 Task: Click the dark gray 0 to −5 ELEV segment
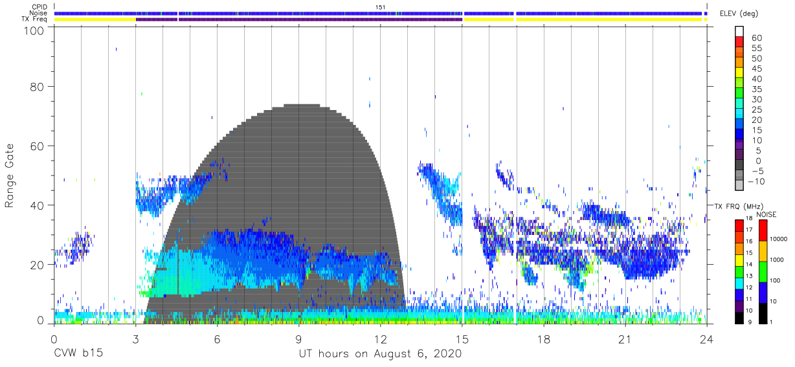[x=739, y=164]
